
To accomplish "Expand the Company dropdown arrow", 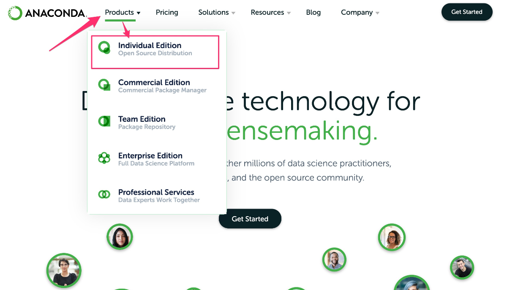I will (377, 13).
